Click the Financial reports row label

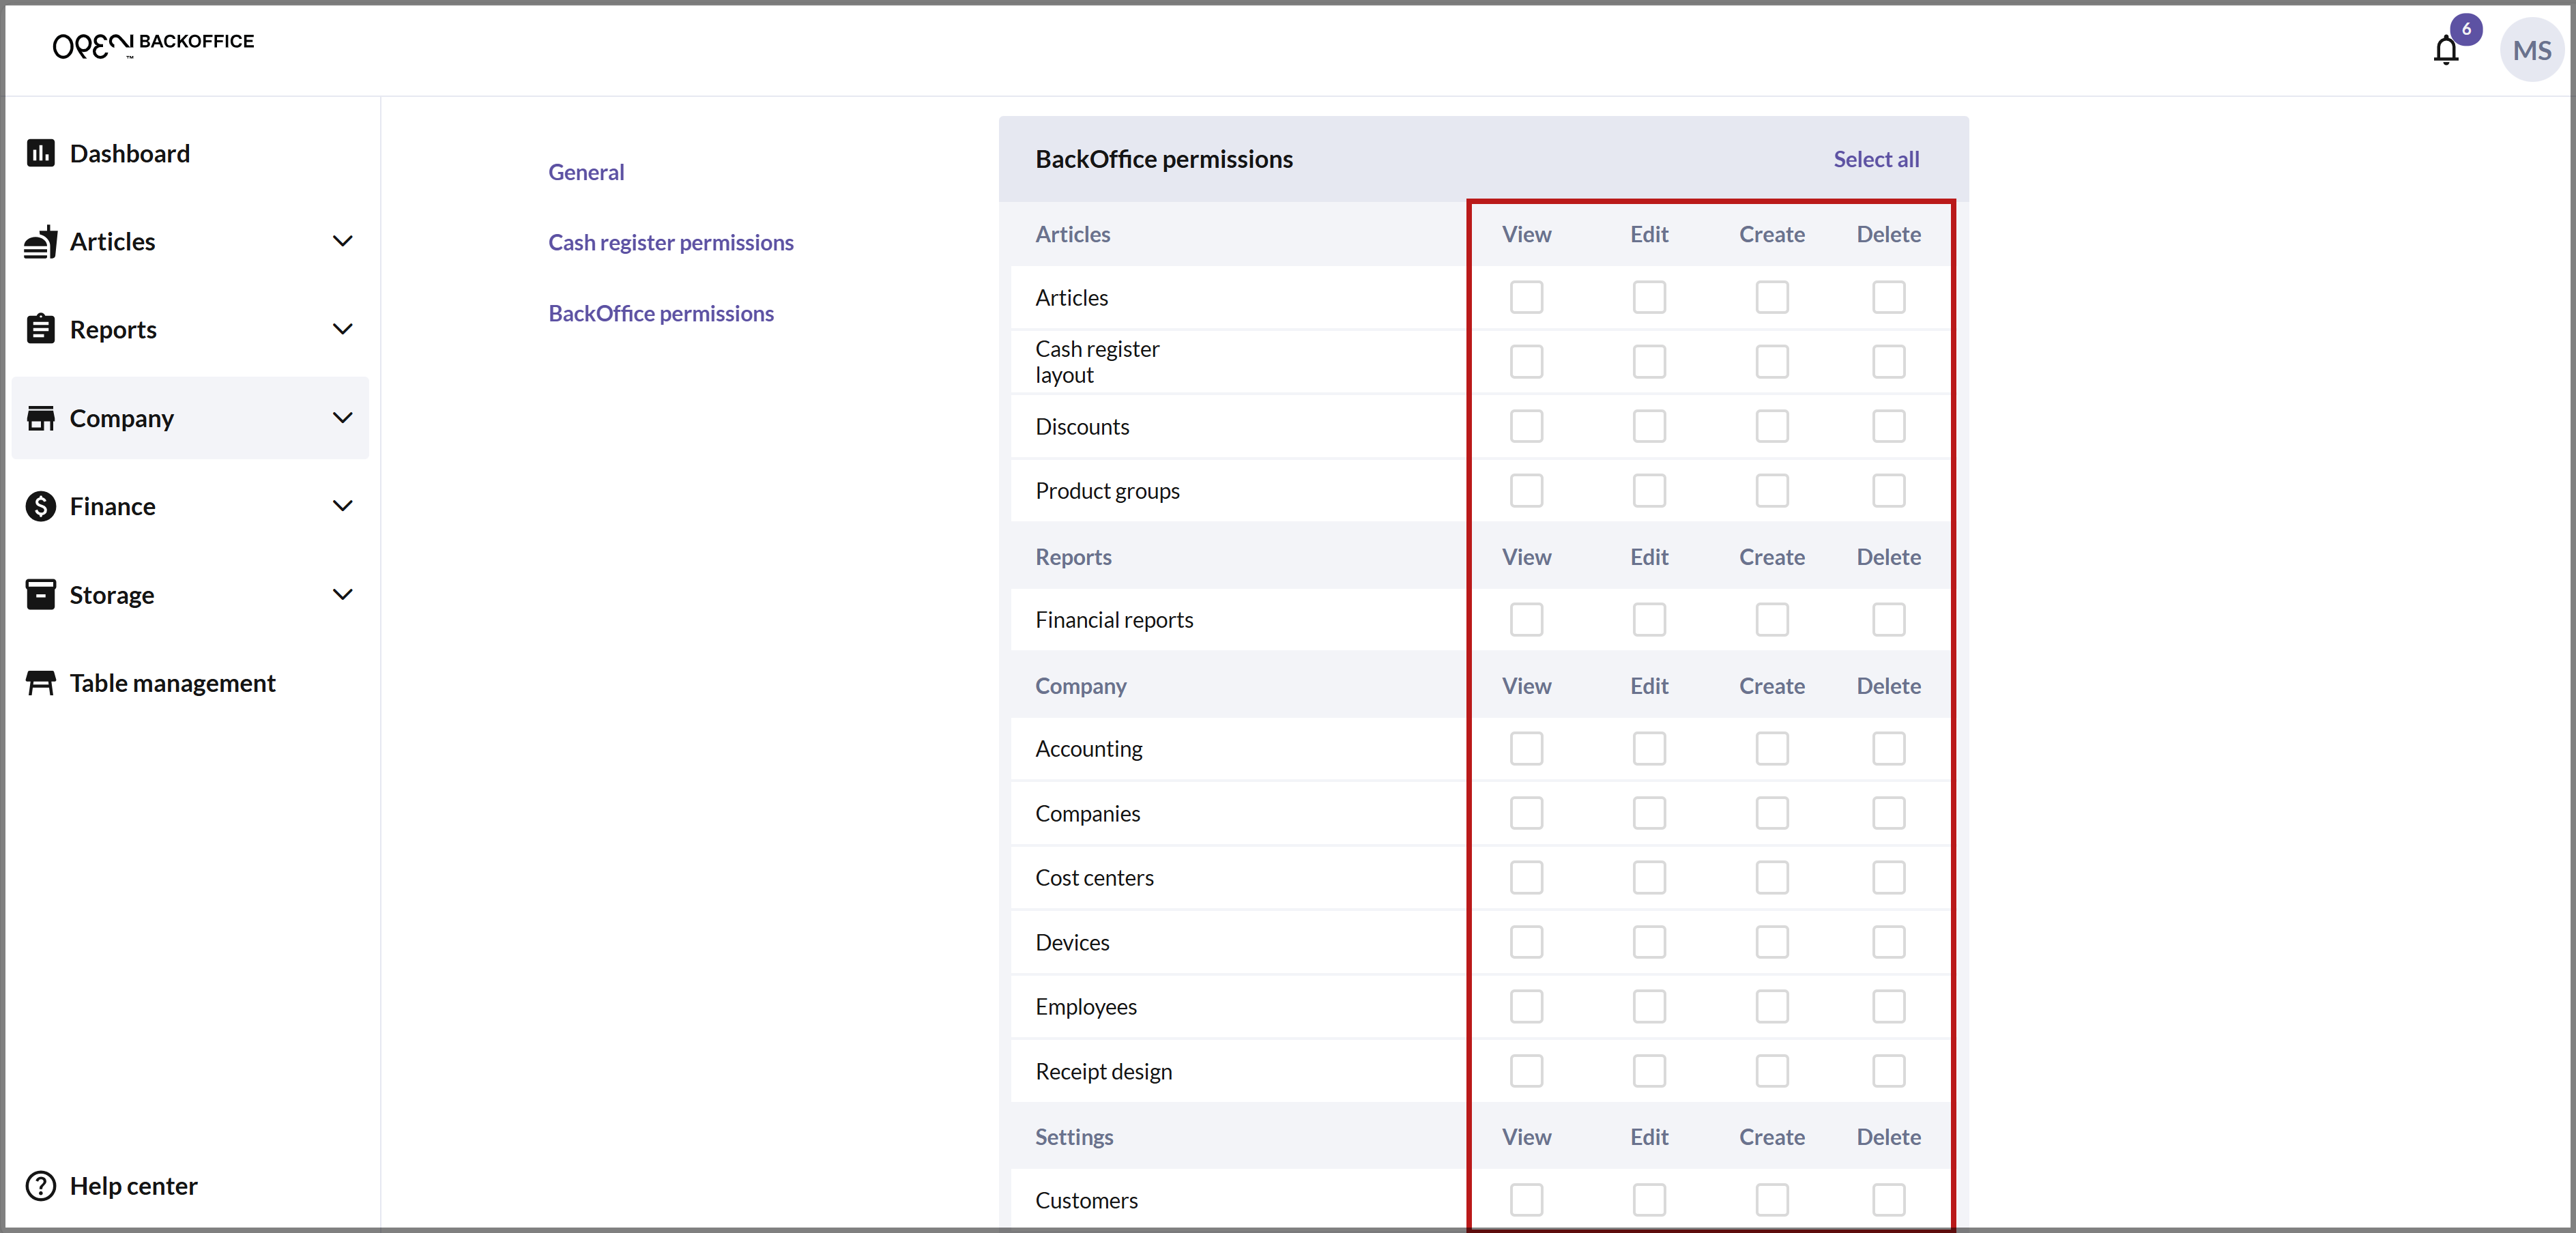click(1114, 620)
